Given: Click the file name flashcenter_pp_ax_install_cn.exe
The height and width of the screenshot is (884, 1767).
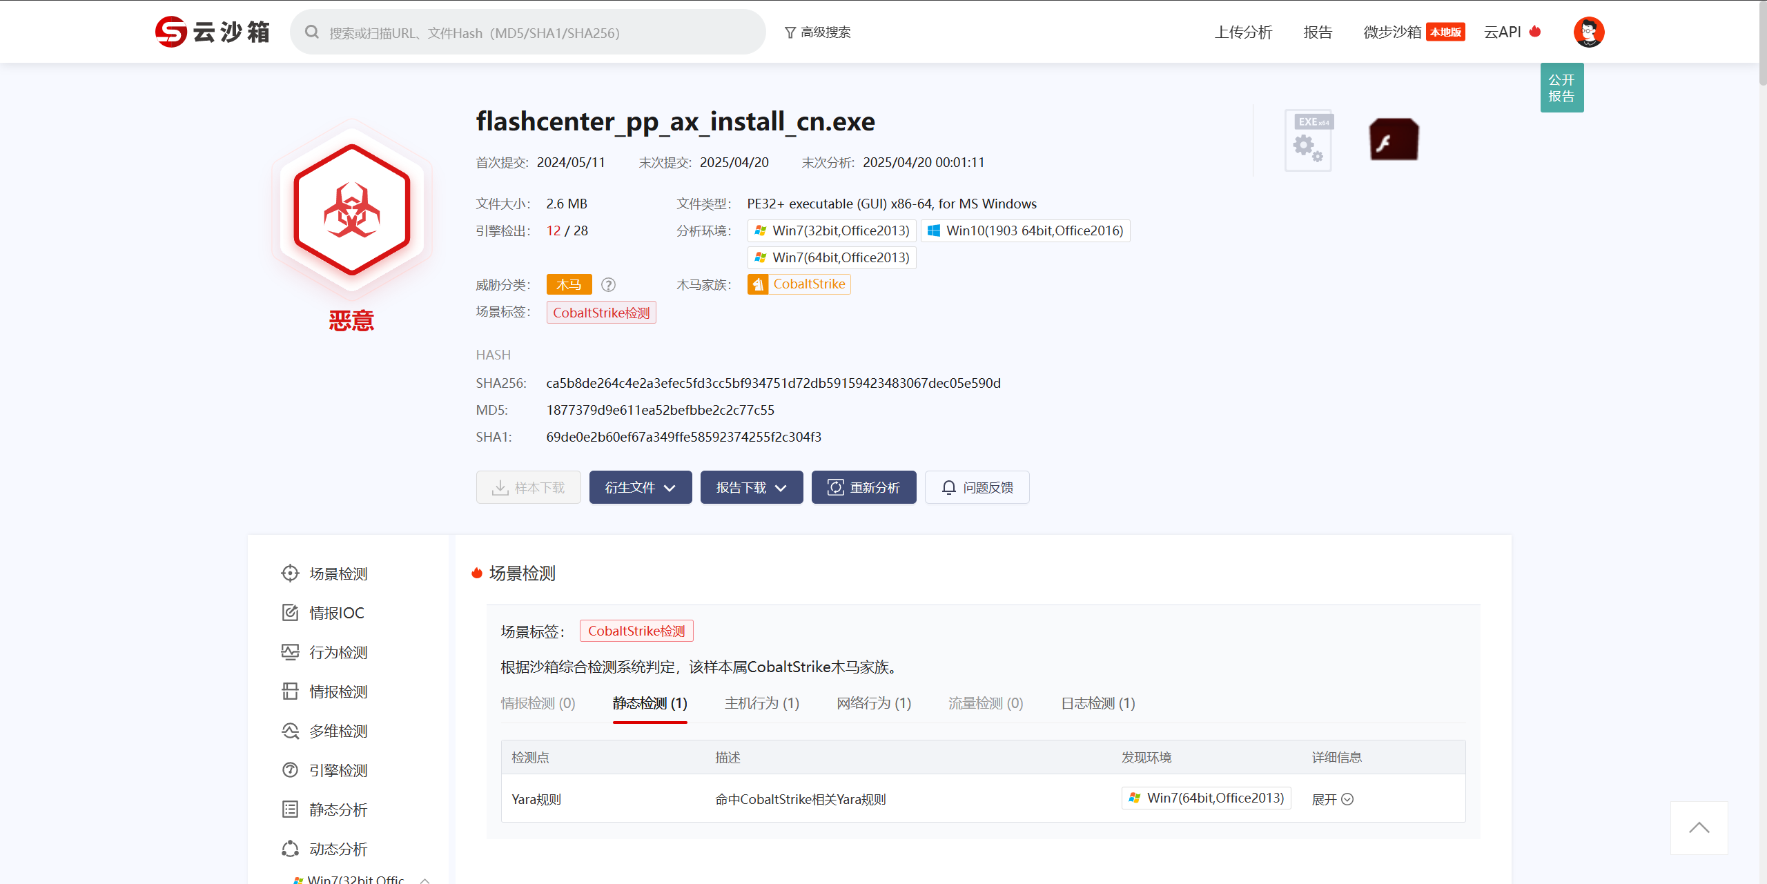Looking at the screenshot, I should [x=675, y=121].
